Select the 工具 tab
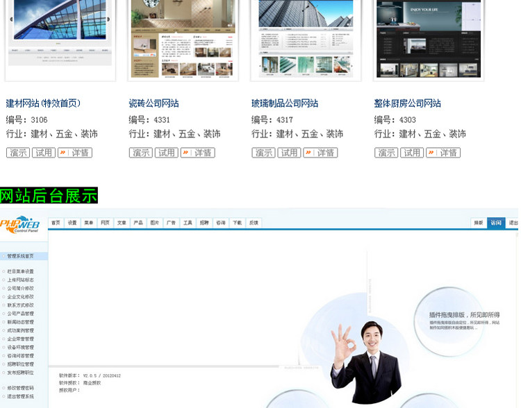The width and height of the screenshot is (521, 408). (188, 223)
